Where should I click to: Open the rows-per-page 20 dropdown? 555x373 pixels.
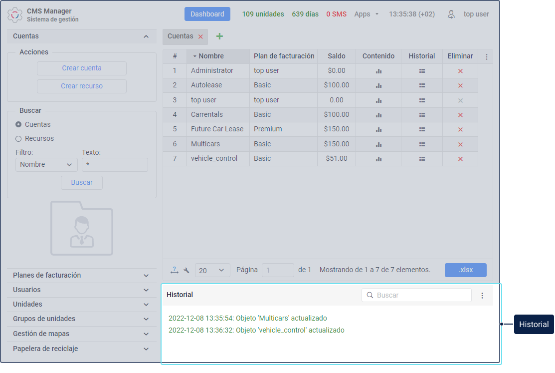point(212,270)
